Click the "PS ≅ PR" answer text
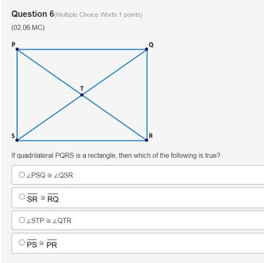 (x=42, y=244)
